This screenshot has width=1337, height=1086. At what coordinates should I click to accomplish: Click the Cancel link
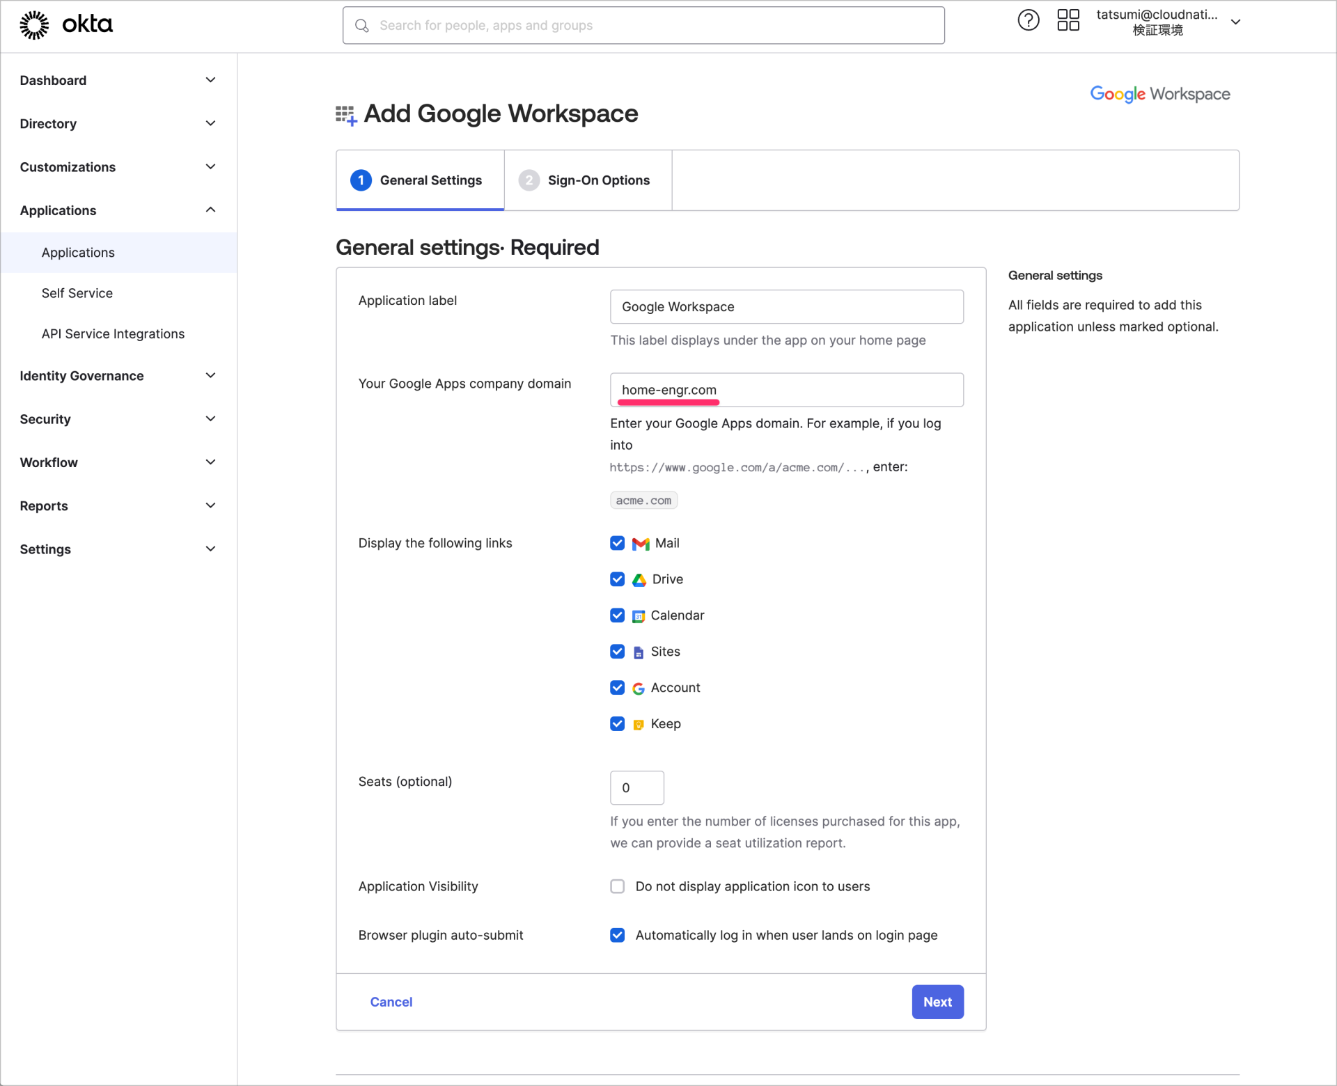click(391, 1002)
